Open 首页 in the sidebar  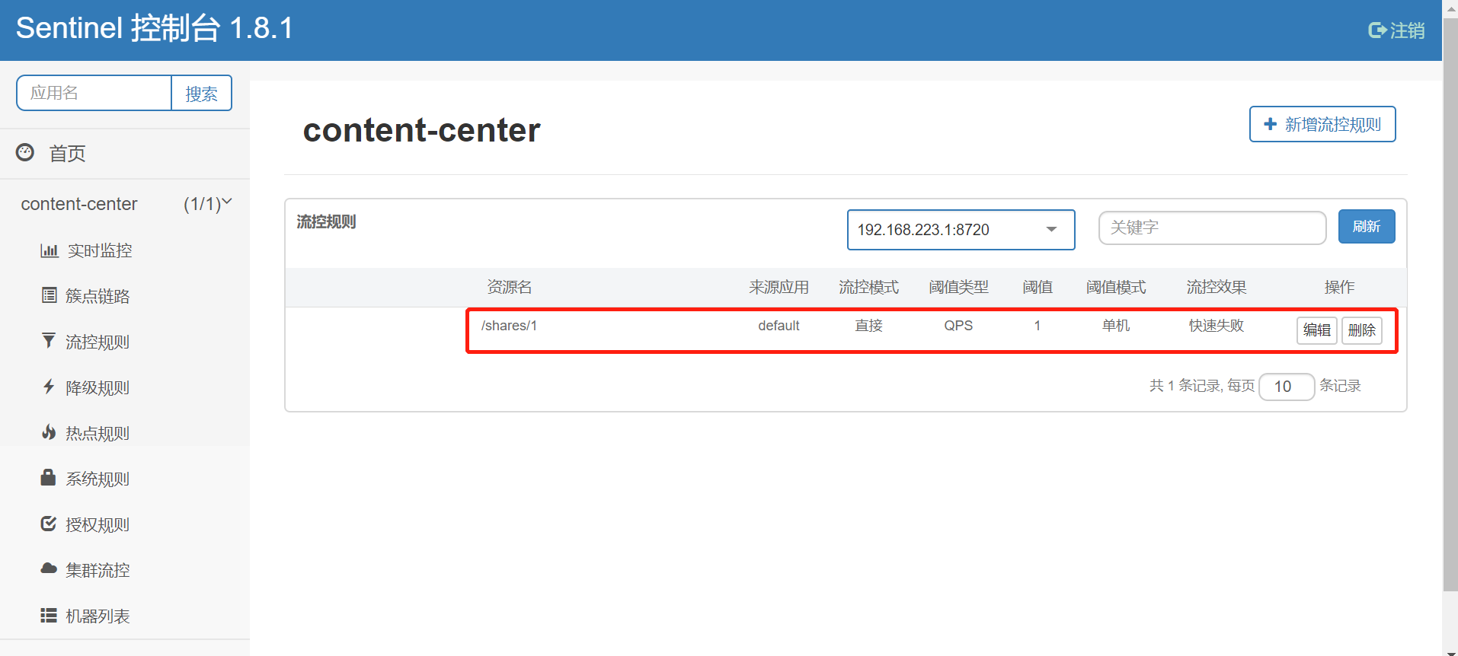pos(67,154)
